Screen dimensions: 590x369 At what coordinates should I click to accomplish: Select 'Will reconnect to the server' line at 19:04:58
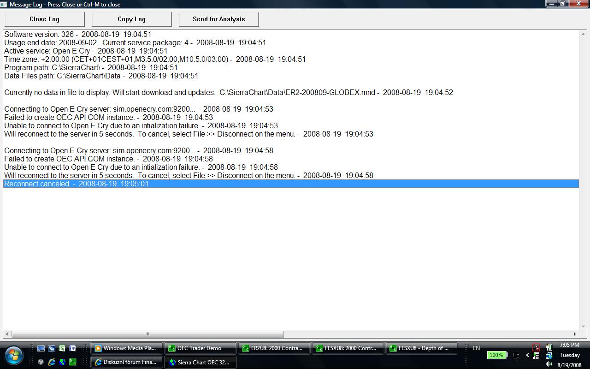pos(291,175)
